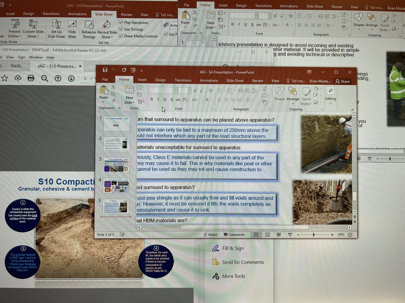This screenshot has width=405, height=303.
Task: Click the Print icon in Acrobat Reader toolbar
Action: point(31,78)
